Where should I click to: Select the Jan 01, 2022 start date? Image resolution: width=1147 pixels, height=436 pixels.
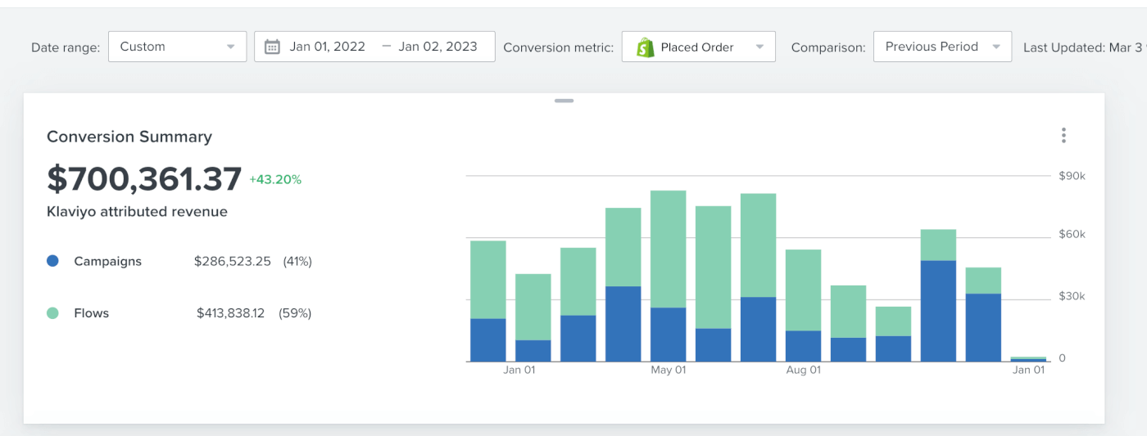click(327, 47)
